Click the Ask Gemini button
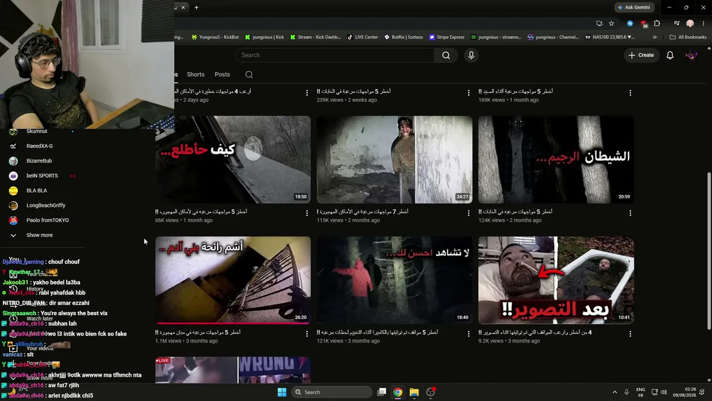This screenshot has width=712, height=401. (x=633, y=7)
